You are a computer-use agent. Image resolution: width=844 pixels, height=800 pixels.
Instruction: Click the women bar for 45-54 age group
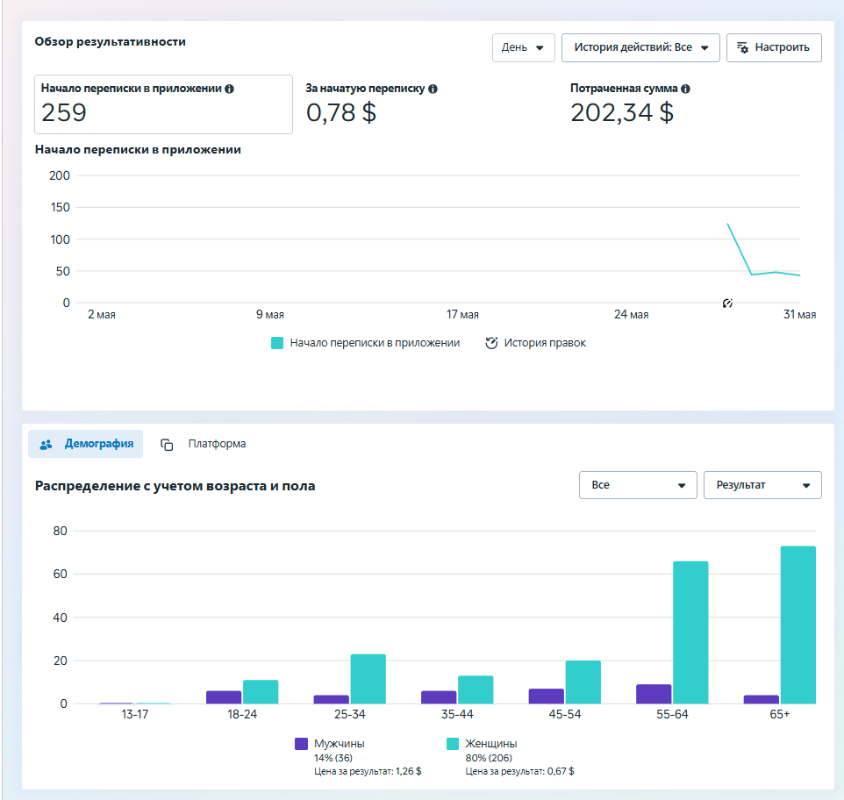tap(583, 682)
